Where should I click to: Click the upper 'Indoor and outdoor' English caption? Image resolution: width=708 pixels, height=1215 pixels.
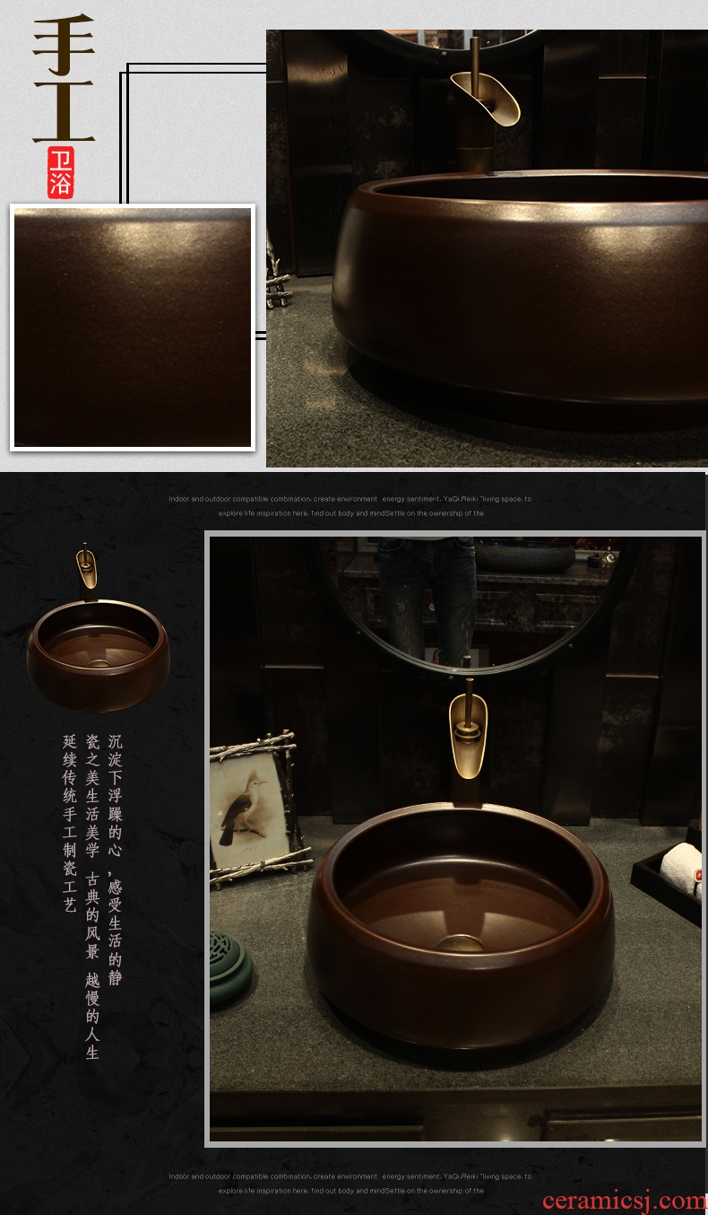pyautogui.click(x=350, y=506)
